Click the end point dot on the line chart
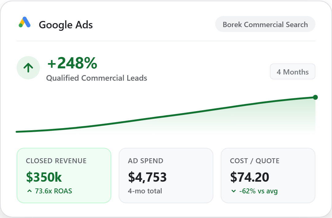The height and width of the screenshot is (218, 332). [315, 97]
